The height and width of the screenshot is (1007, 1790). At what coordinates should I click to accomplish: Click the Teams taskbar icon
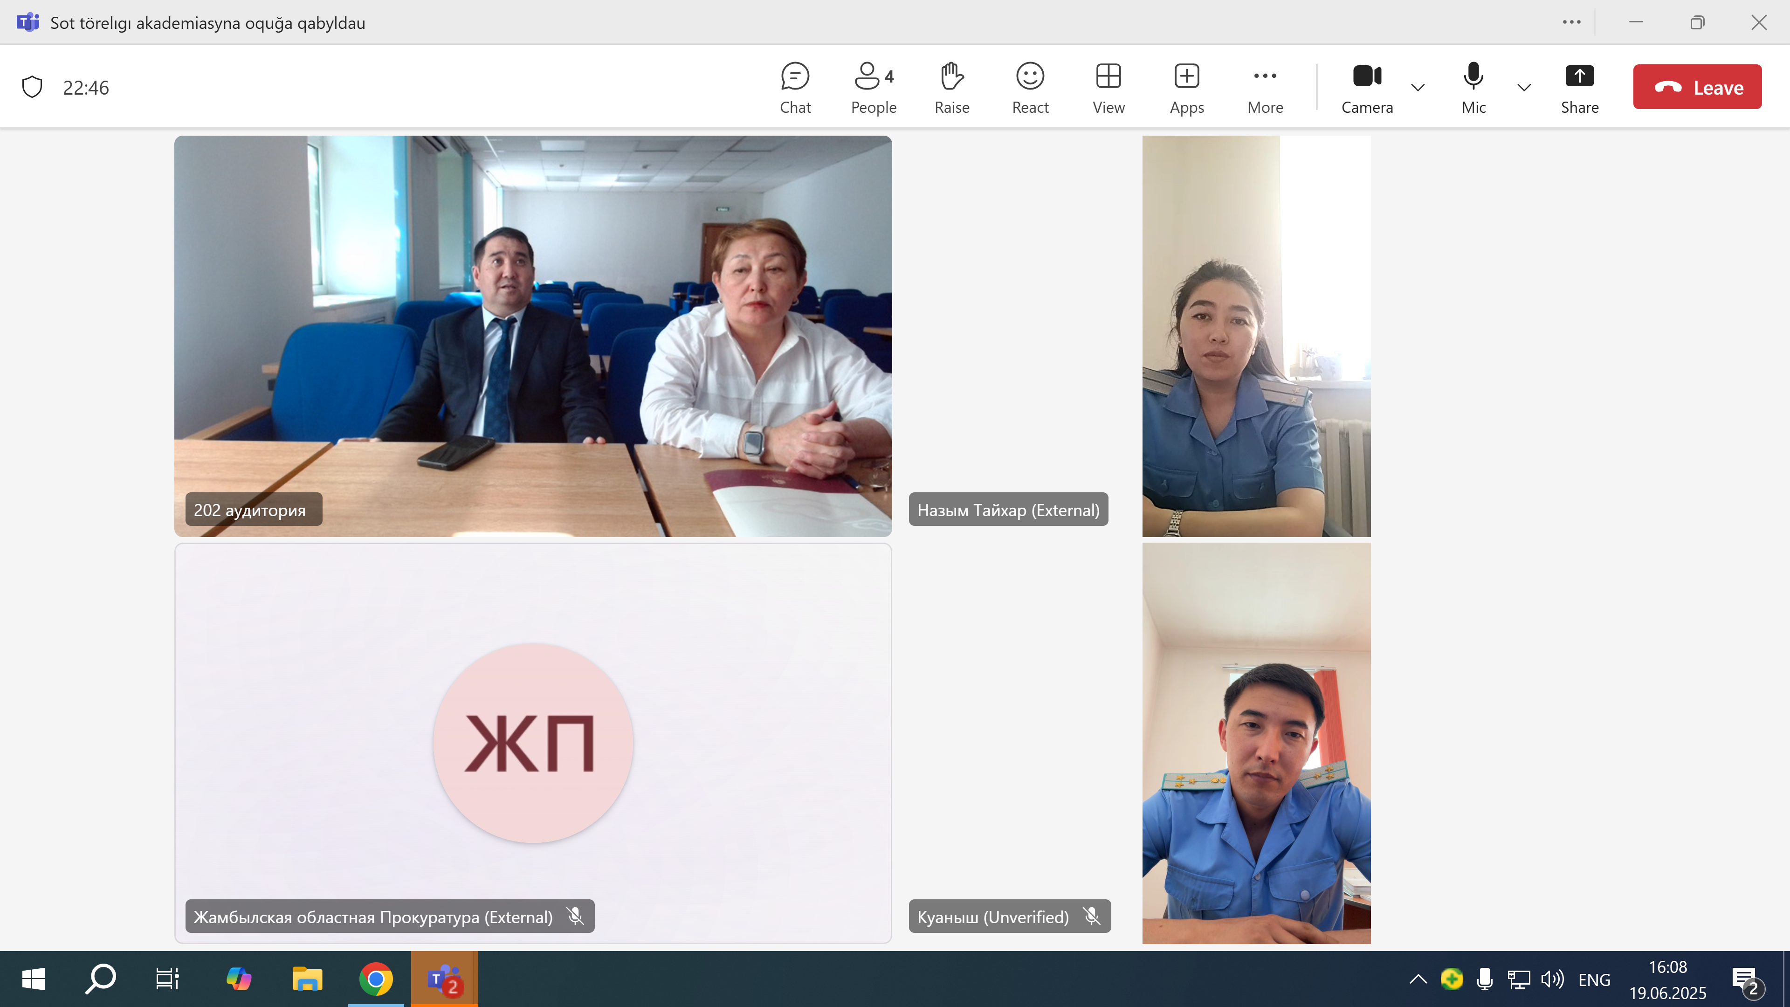tap(445, 979)
